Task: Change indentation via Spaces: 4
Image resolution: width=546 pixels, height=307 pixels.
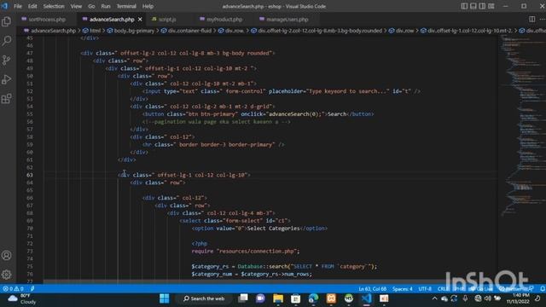Action: (x=402, y=289)
